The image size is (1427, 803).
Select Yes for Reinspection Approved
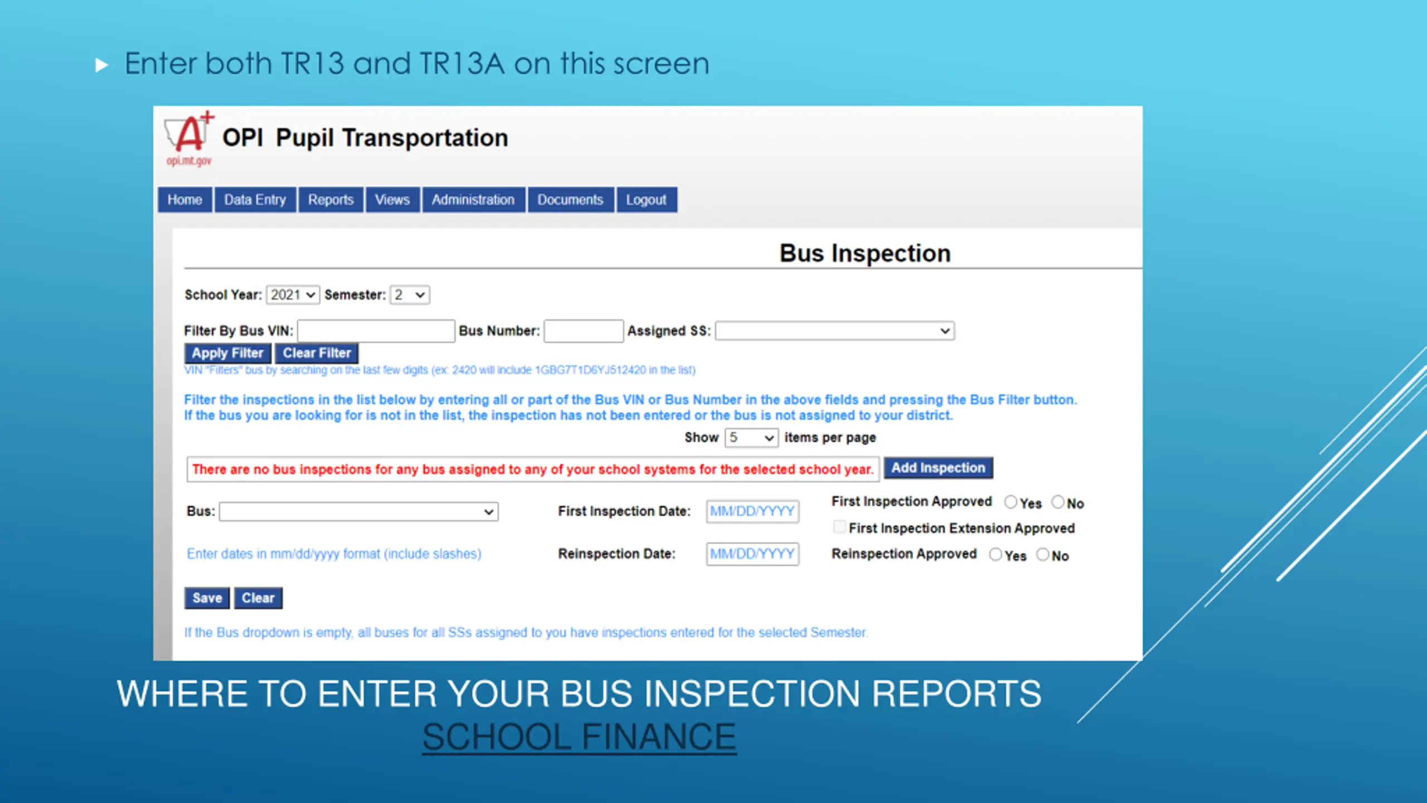click(x=996, y=554)
